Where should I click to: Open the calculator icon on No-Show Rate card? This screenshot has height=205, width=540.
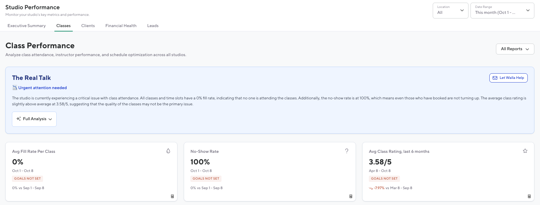[351, 196]
